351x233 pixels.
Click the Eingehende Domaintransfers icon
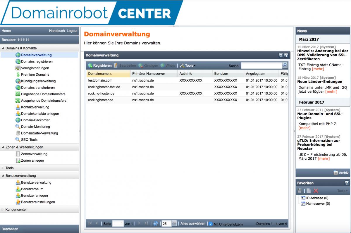18,94
